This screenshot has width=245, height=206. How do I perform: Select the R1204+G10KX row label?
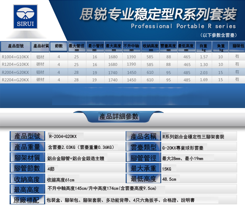15,64
